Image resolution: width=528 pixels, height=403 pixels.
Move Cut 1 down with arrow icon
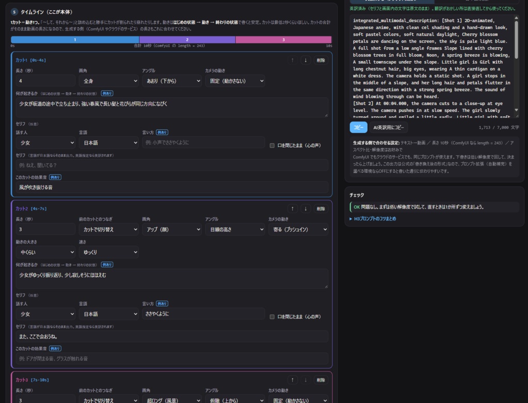tap(305, 60)
